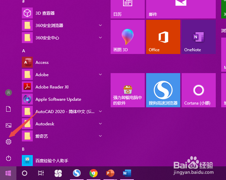Open Sogou browser from the taskbar
The width and height of the screenshot is (226, 180).
click(77, 173)
